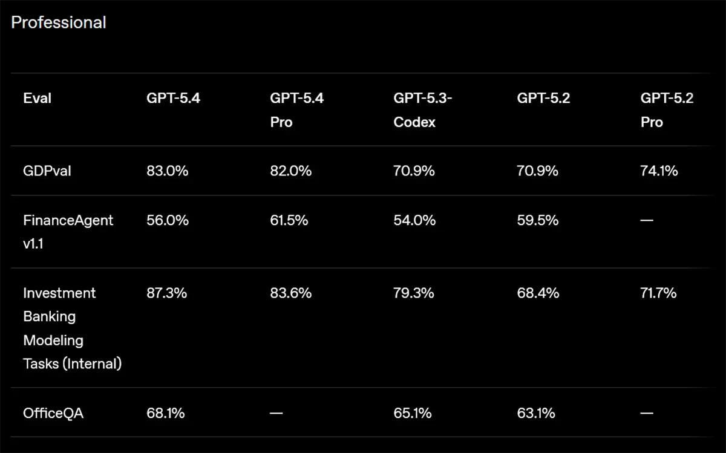Click the 79.3% Investment Banking score
The height and width of the screenshot is (453, 726).
pyautogui.click(x=414, y=293)
